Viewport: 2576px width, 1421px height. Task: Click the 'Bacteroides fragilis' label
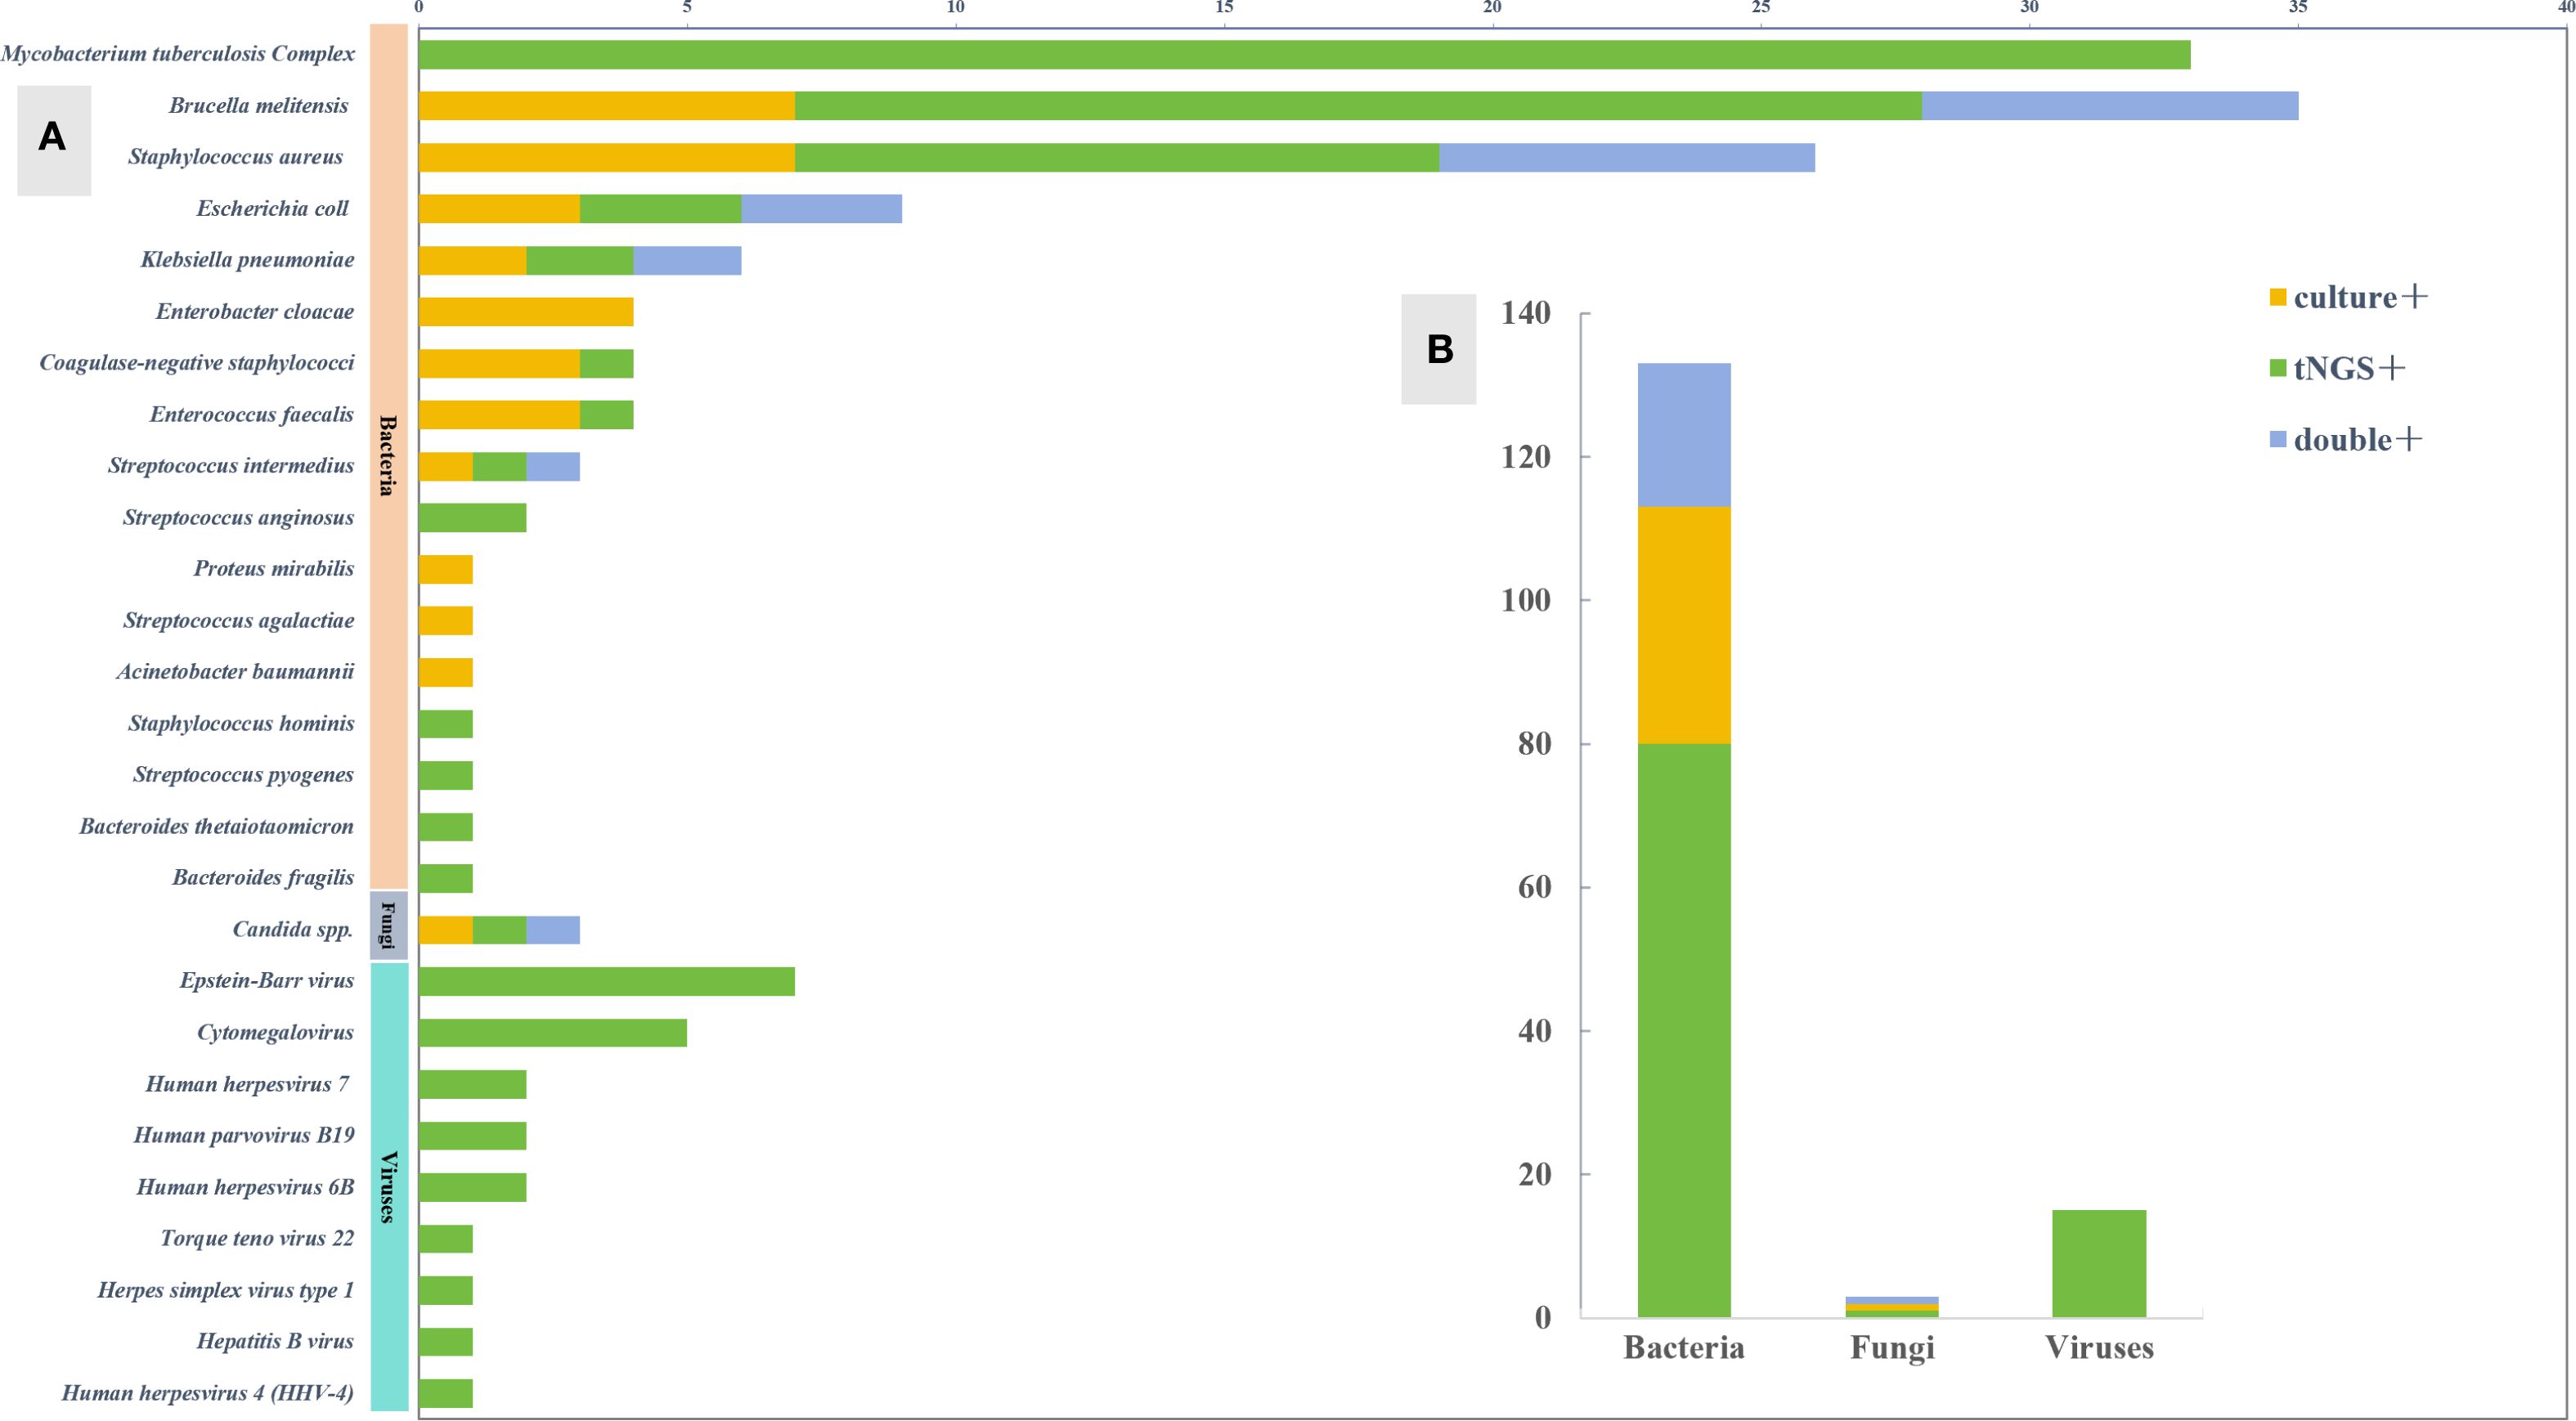[263, 878]
